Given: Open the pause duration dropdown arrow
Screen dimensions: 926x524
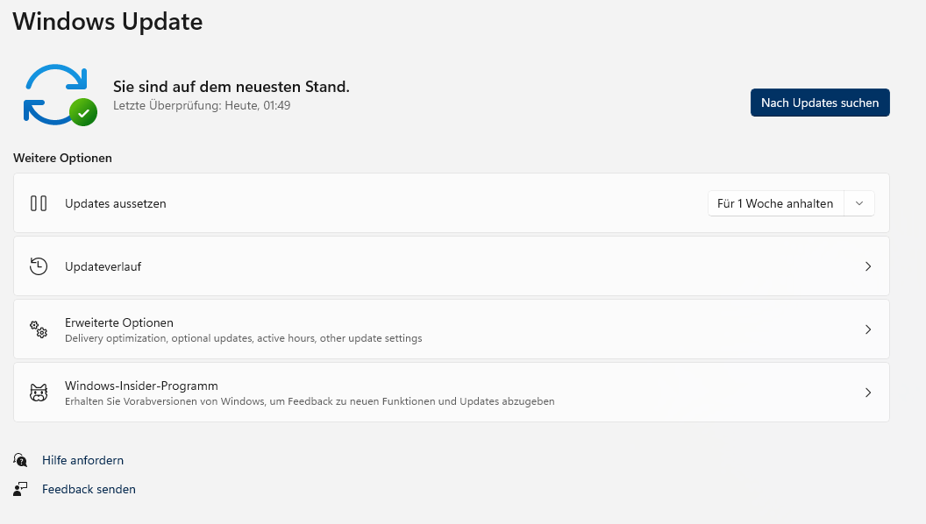Looking at the screenshot, I should click(859, 203).
